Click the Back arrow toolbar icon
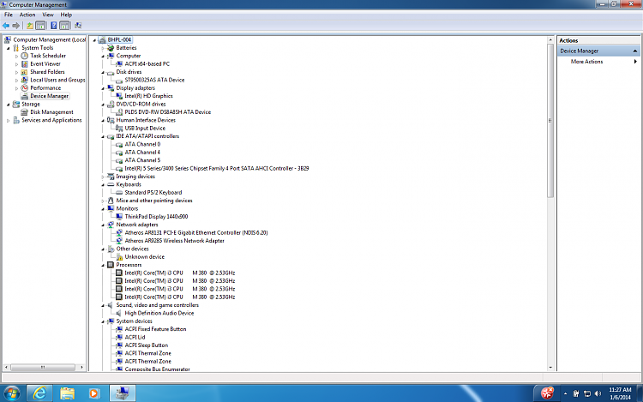The width and height of the screenshot is (643, 402). click(x=6, y=26)
